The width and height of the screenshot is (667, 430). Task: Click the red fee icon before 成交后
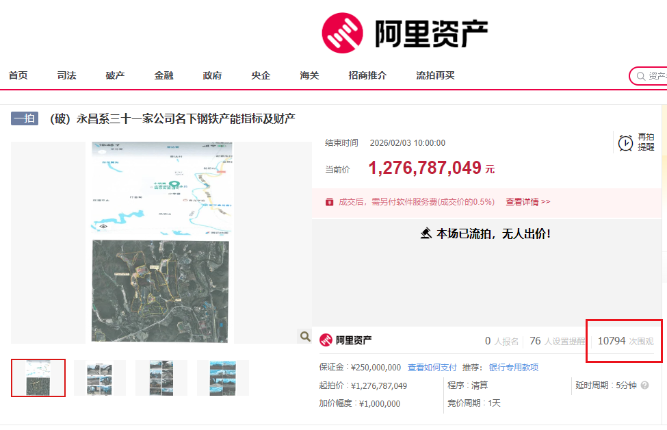click(x=330, y=202)
